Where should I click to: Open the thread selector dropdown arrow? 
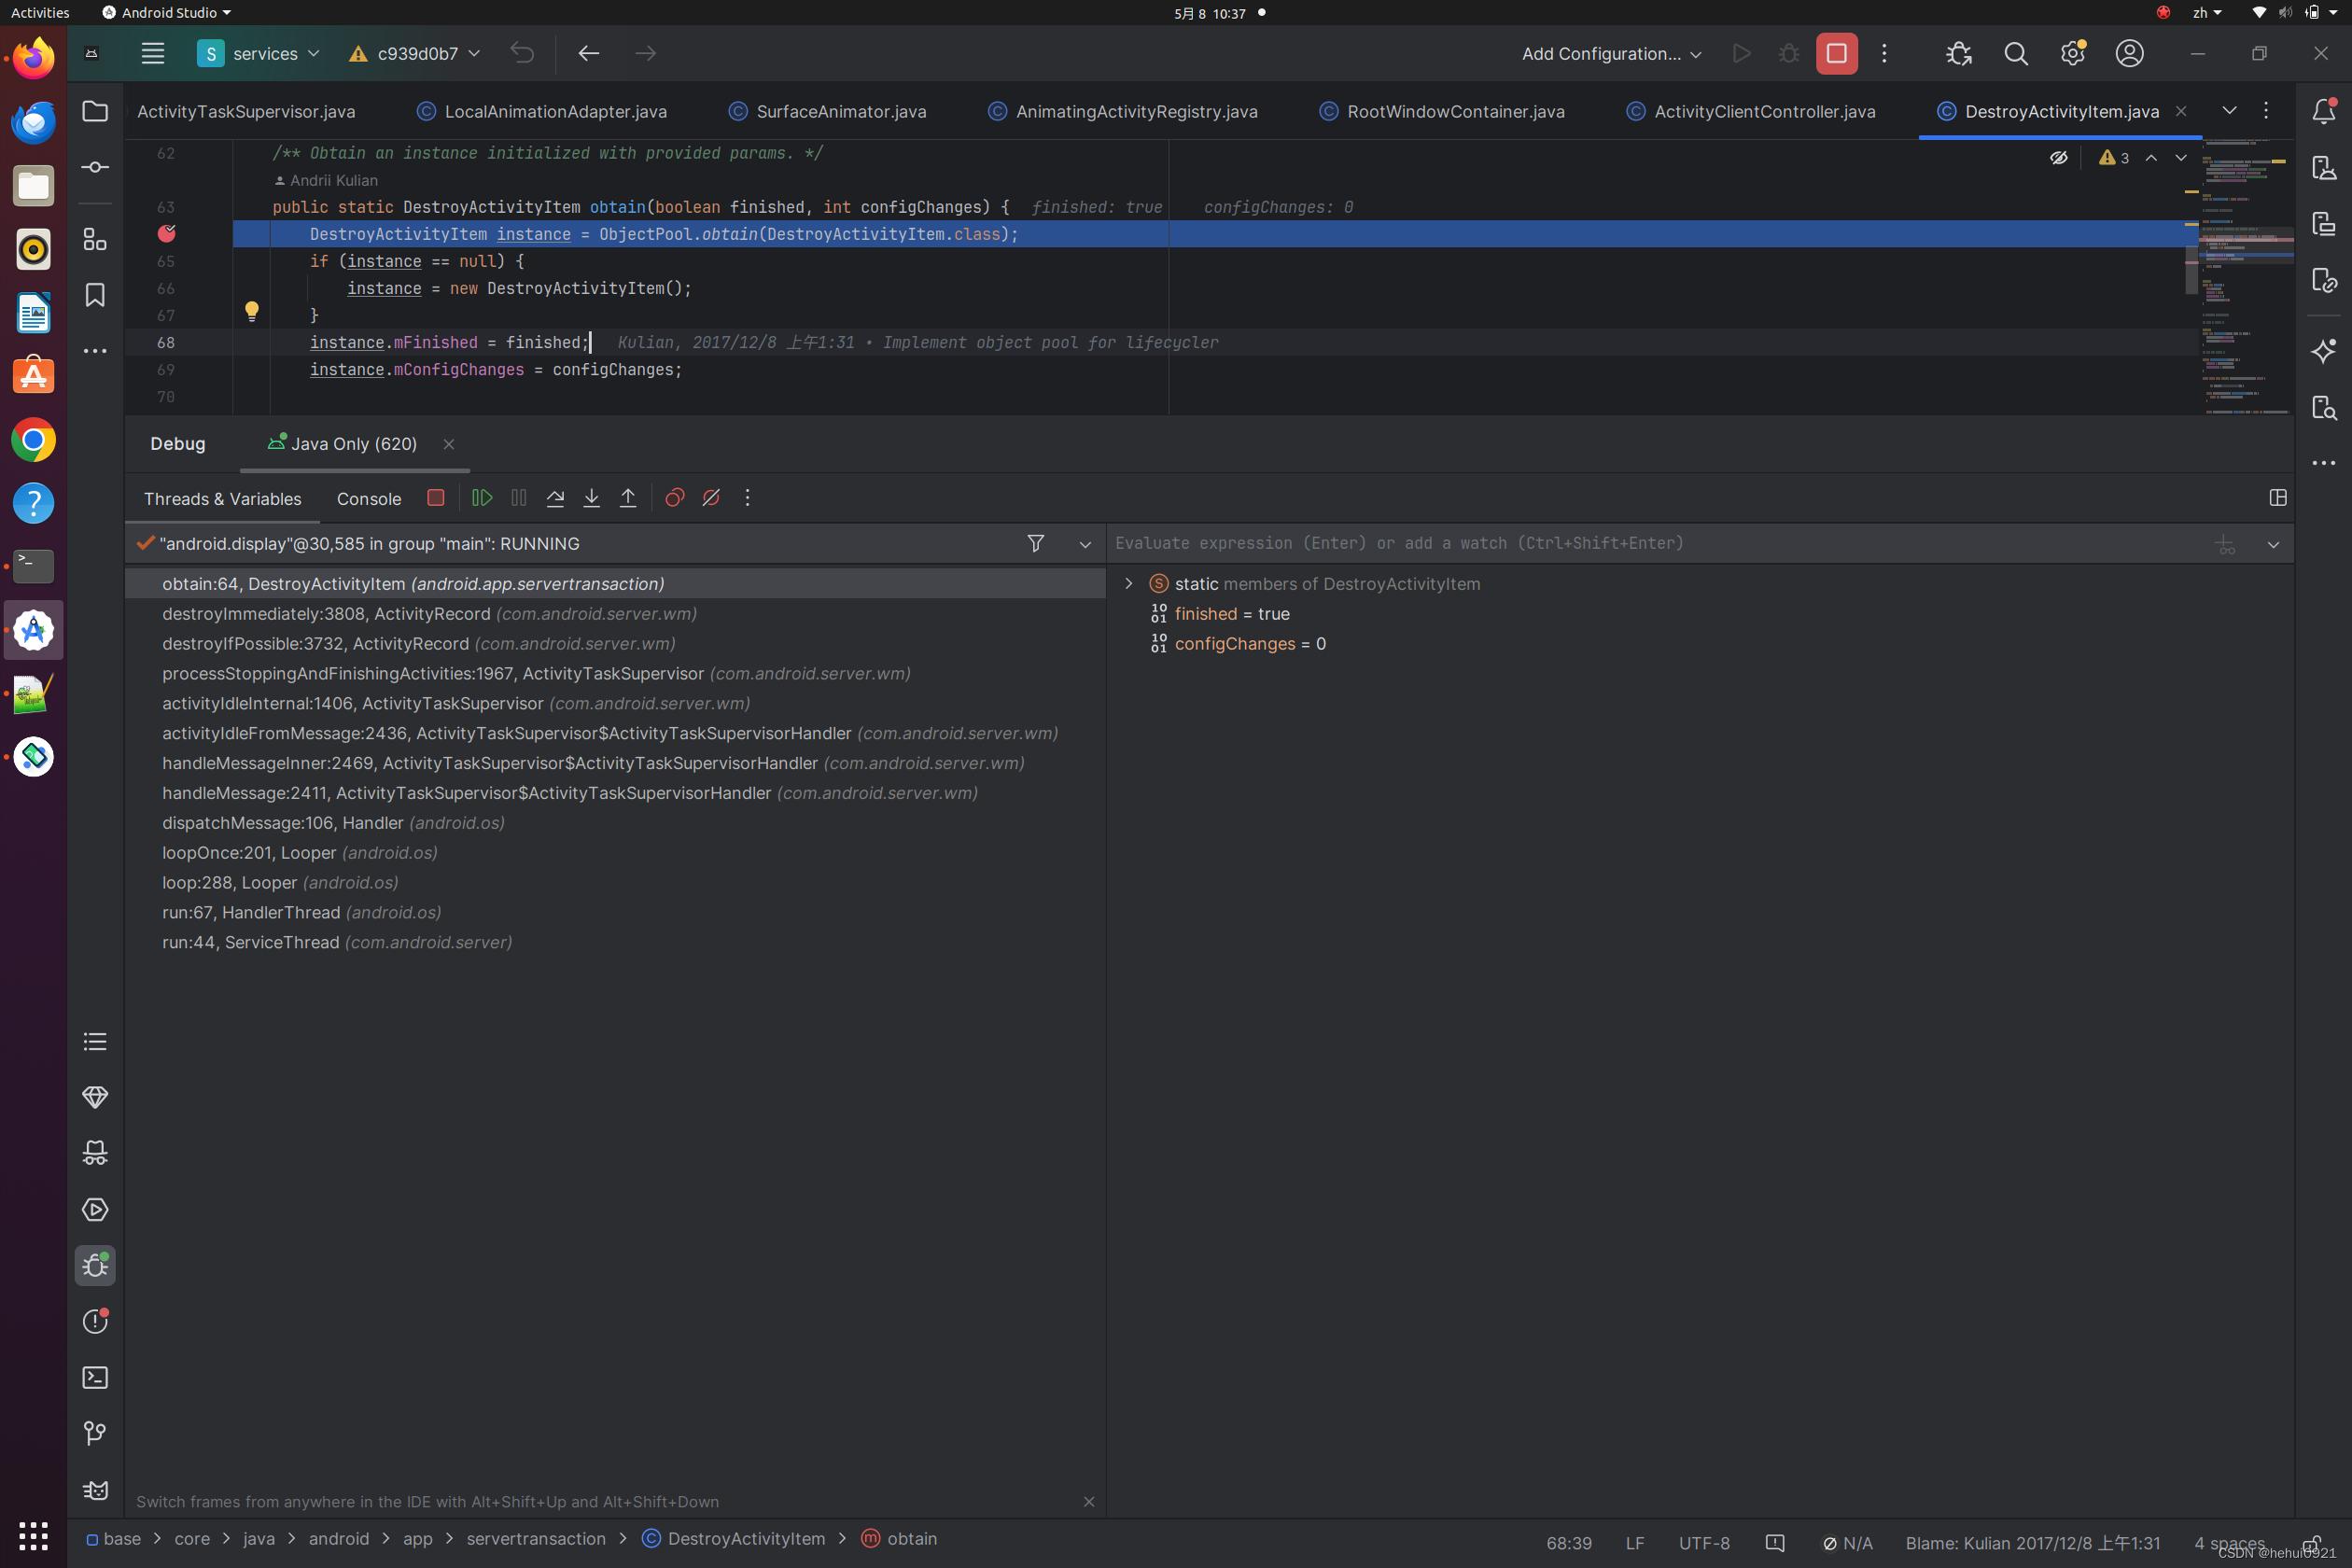coord(1085,544)
